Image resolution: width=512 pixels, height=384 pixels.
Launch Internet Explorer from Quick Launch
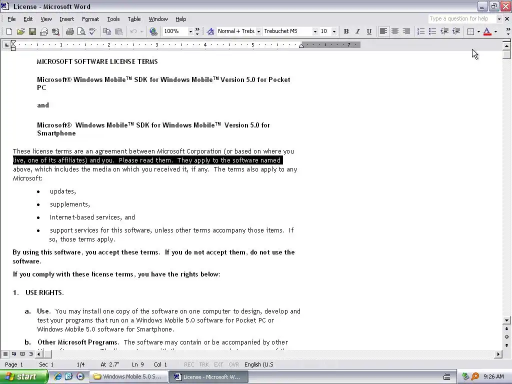click(58, 376)
